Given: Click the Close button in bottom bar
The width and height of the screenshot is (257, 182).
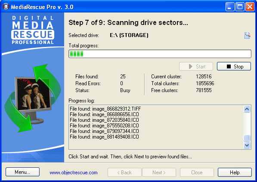Looking at the screenshot, I should tap(197, 173).
